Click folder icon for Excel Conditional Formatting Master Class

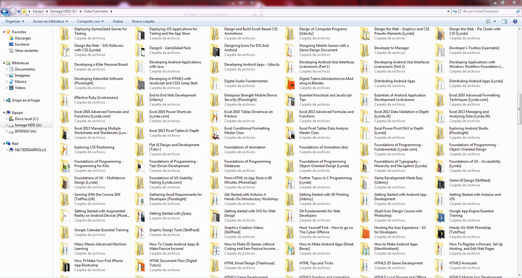click(215, 133)
